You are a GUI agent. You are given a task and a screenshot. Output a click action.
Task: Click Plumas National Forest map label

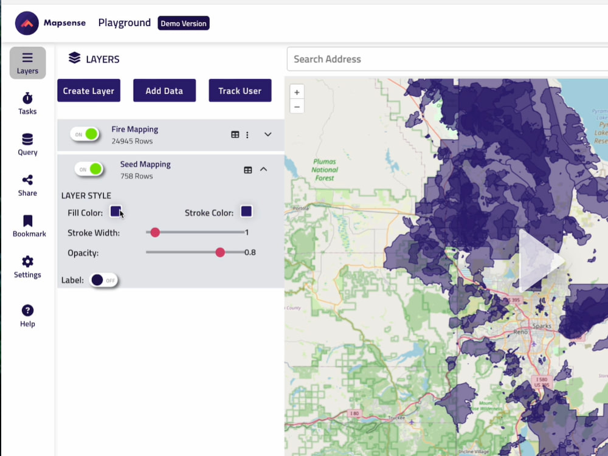coord(325,170)
